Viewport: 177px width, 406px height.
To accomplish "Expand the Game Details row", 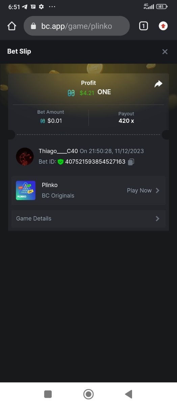I will (88, 219).
